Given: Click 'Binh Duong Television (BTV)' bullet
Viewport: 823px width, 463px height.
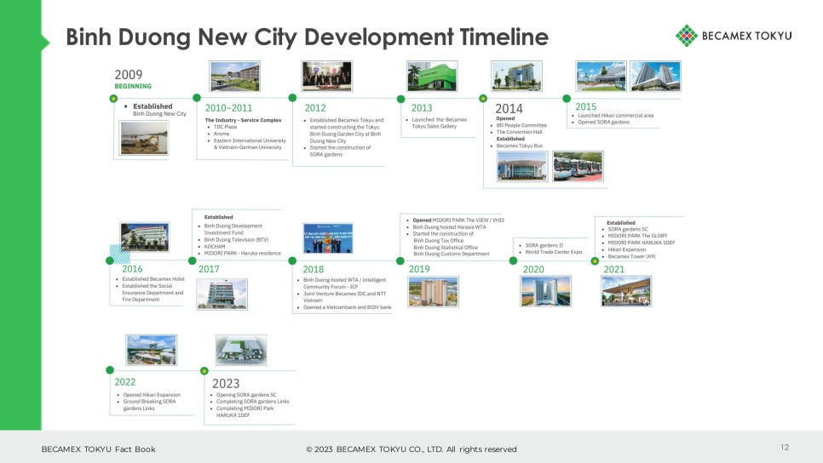Looking at the screenshot, I should (x=236, y=240).
